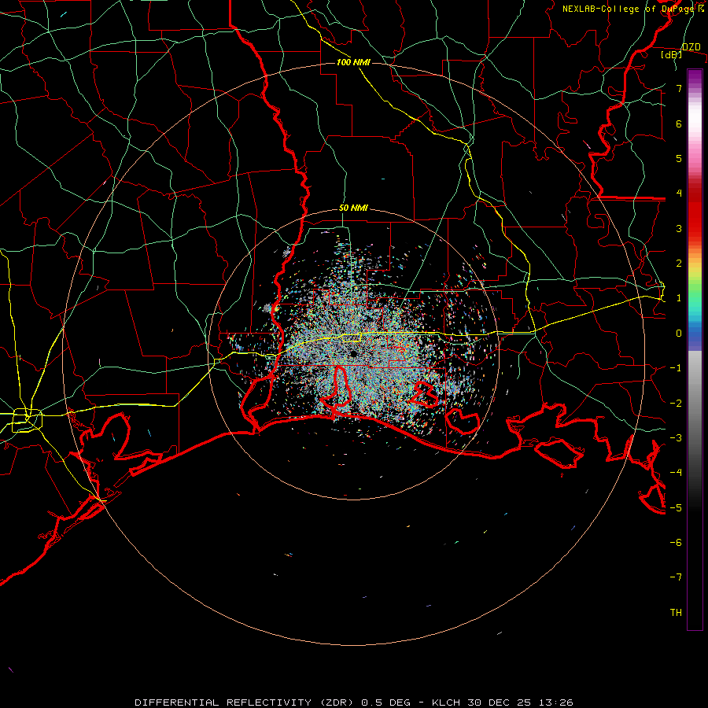Click the '100 NMI' range ring label
The width and height of the screenshot is (708, 708).
tap(353, 62)
